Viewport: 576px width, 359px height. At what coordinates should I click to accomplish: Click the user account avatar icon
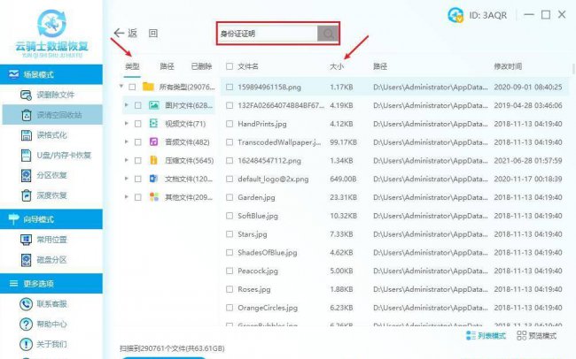455,15
